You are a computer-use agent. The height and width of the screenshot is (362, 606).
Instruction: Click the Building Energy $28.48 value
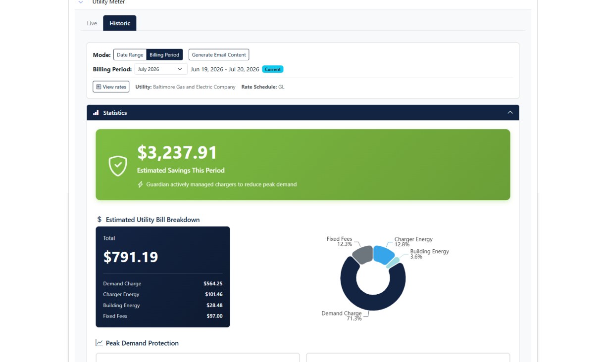coord(214,306)
